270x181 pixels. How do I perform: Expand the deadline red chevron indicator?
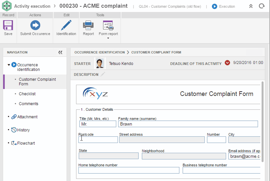(227, 63)
